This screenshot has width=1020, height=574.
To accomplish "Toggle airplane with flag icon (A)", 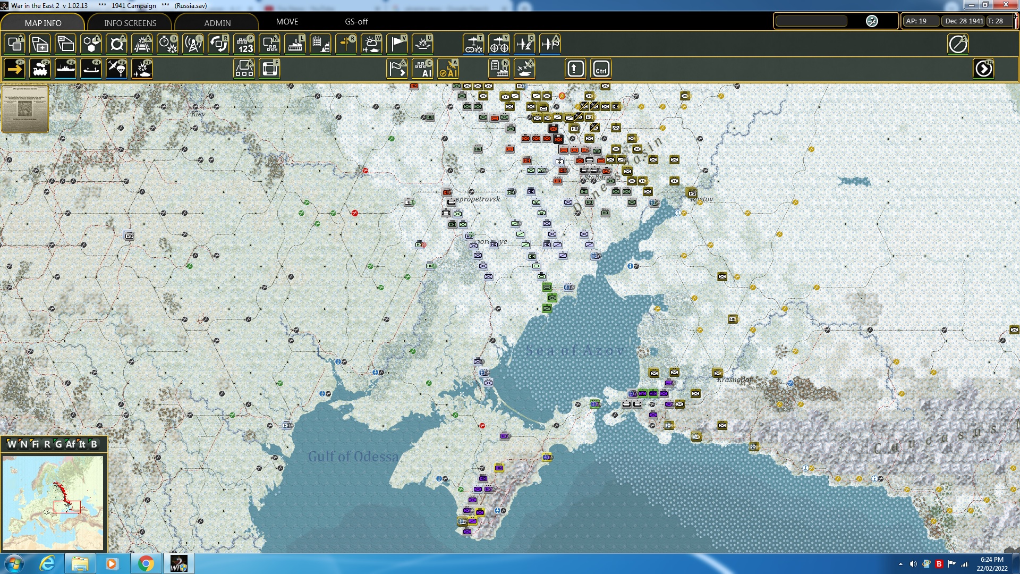I will 550,44.
